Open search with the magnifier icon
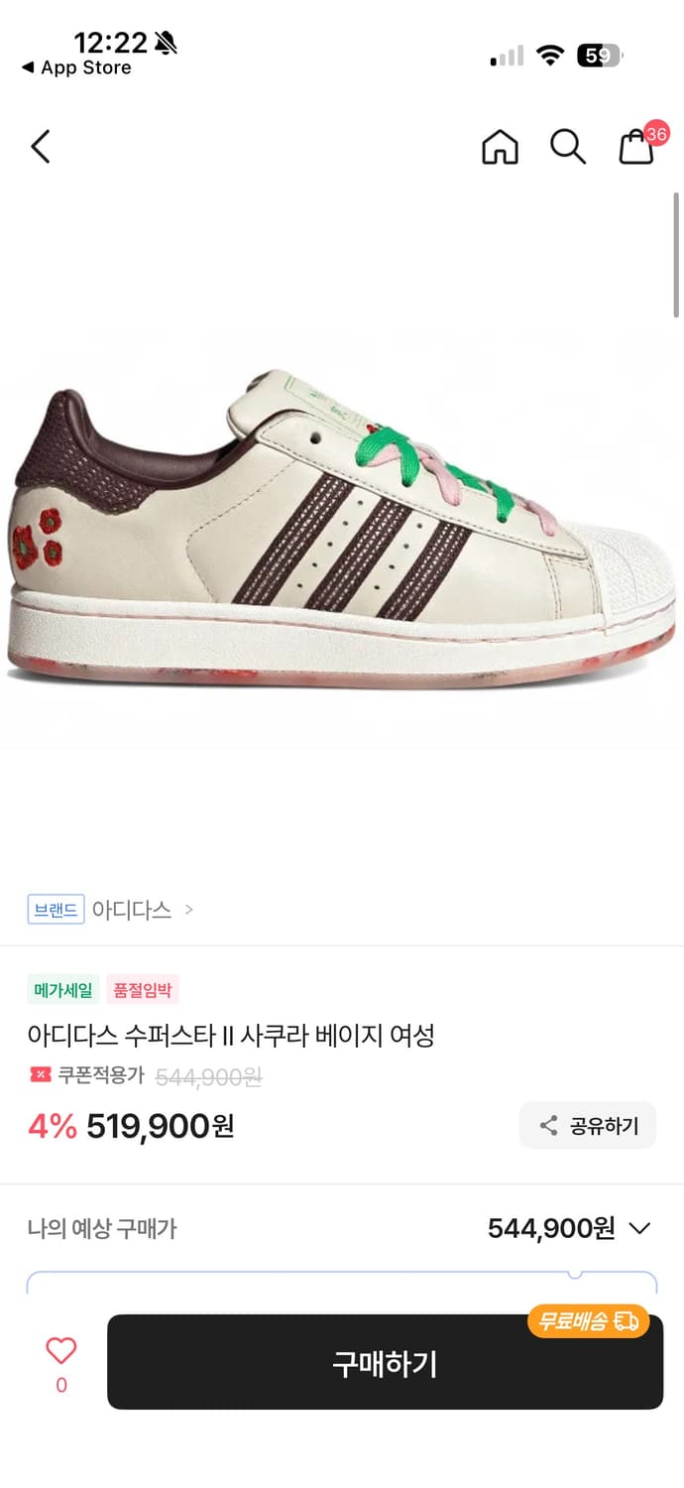 568,147
